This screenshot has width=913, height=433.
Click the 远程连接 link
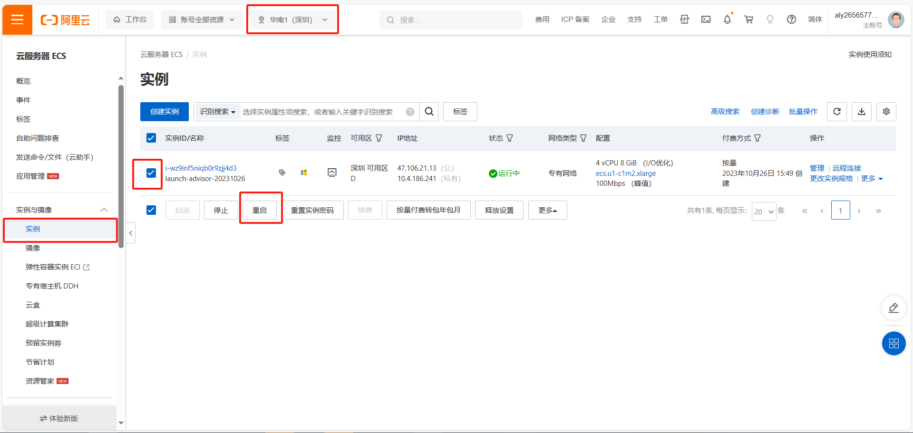click(x=846, y=168)
